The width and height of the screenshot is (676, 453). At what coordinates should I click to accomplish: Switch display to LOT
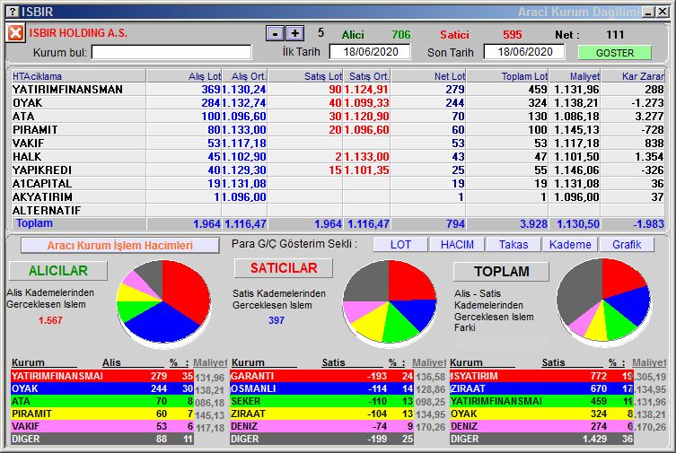[x=400, y=245]
